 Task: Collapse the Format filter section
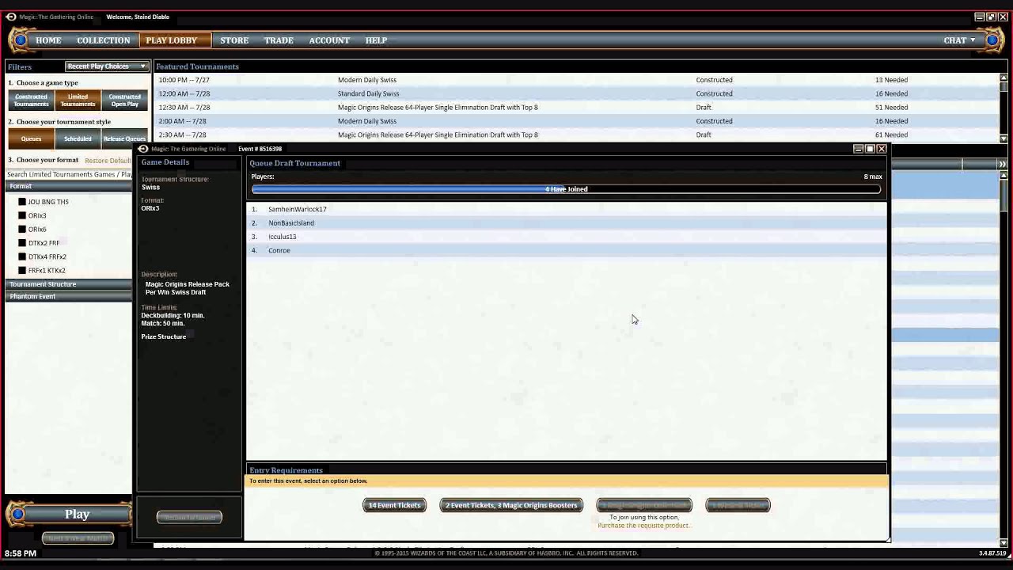pos(69,186)
